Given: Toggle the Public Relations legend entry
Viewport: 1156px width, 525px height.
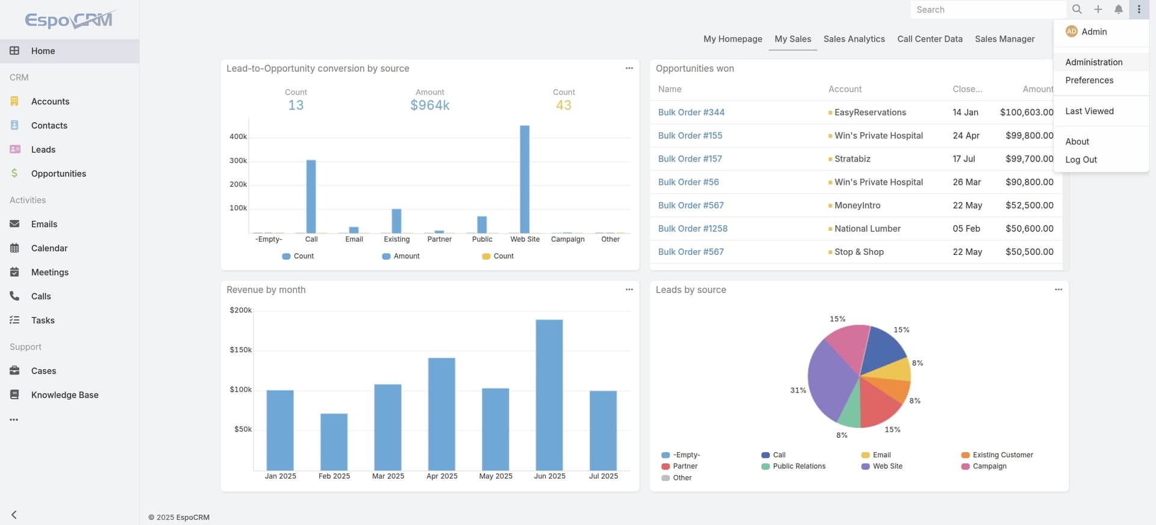Looking at the screenshot, I should [794, 467].
